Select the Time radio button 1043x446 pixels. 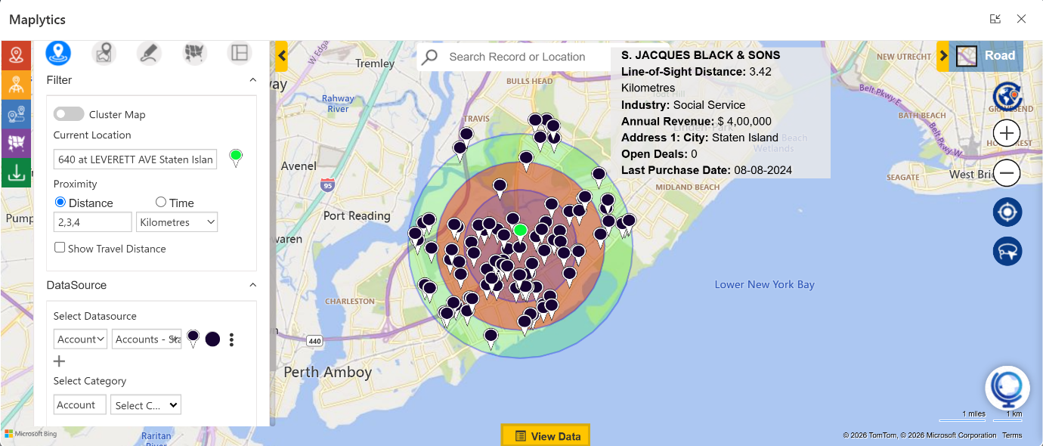160,202
